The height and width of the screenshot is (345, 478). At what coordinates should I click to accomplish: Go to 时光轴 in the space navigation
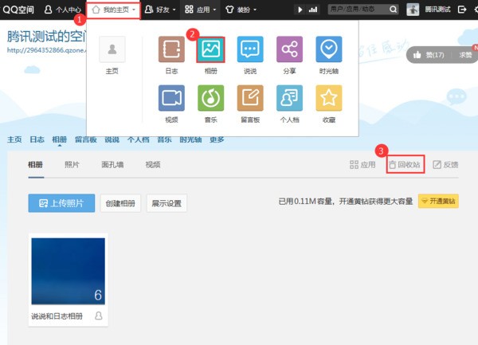(x=190, y=139)
